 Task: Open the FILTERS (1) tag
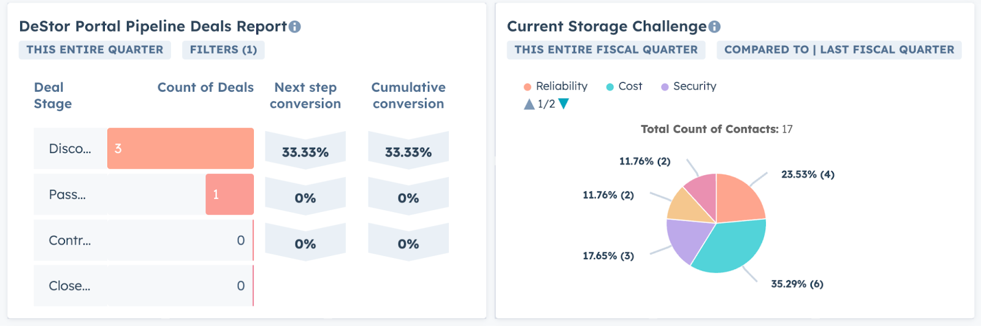point(223,50)
